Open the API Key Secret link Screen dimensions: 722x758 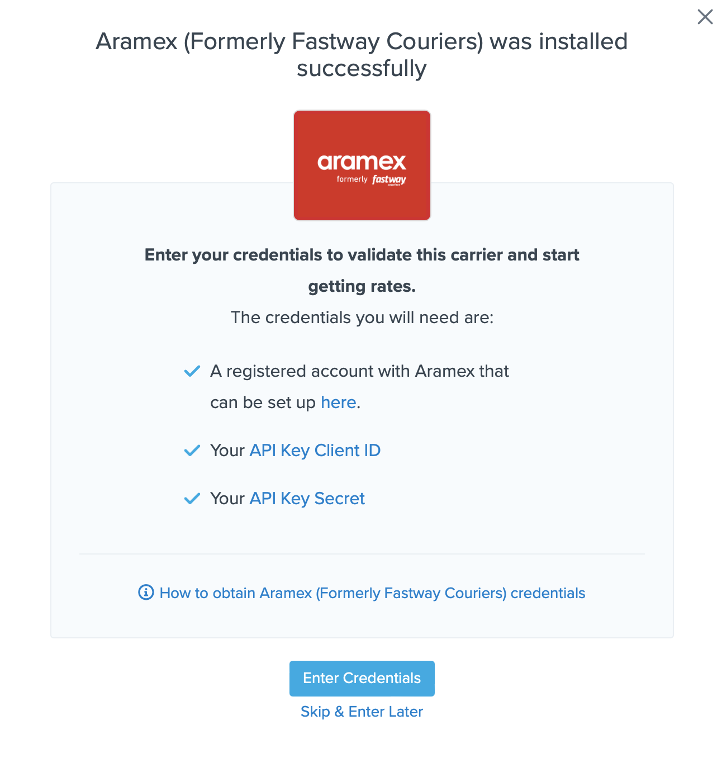pyautogui.click(x=307, y=499)
